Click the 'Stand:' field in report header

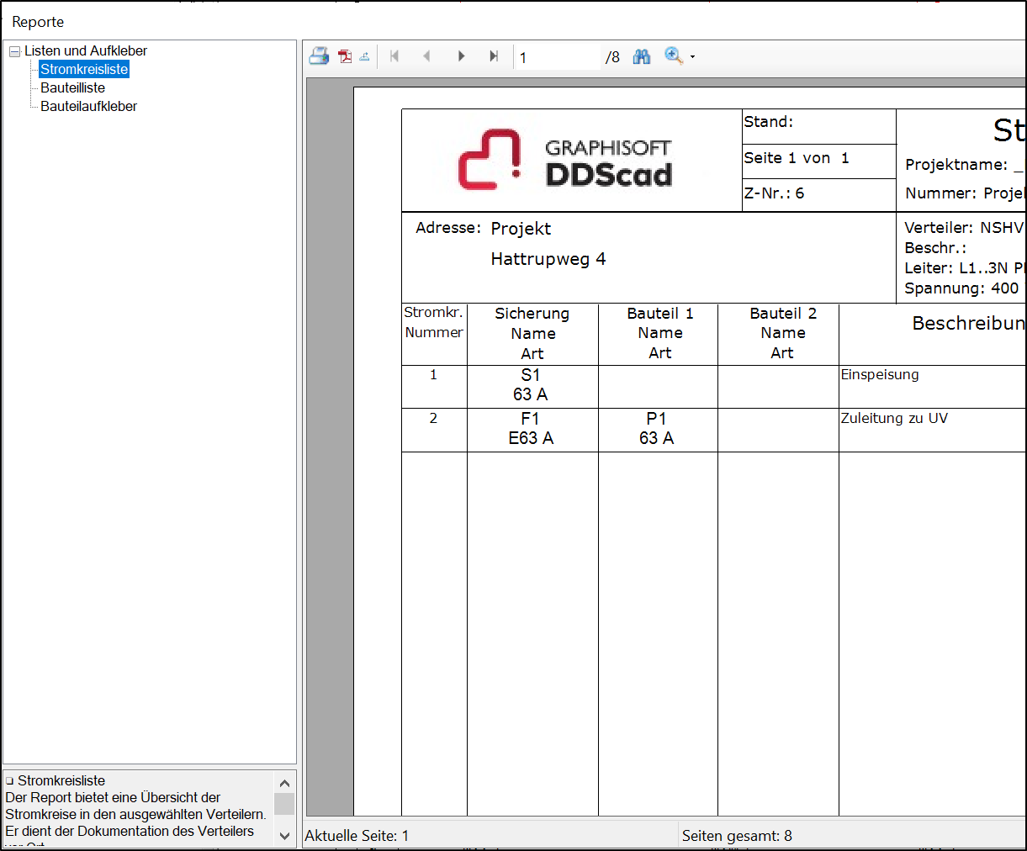click(769, 122)
